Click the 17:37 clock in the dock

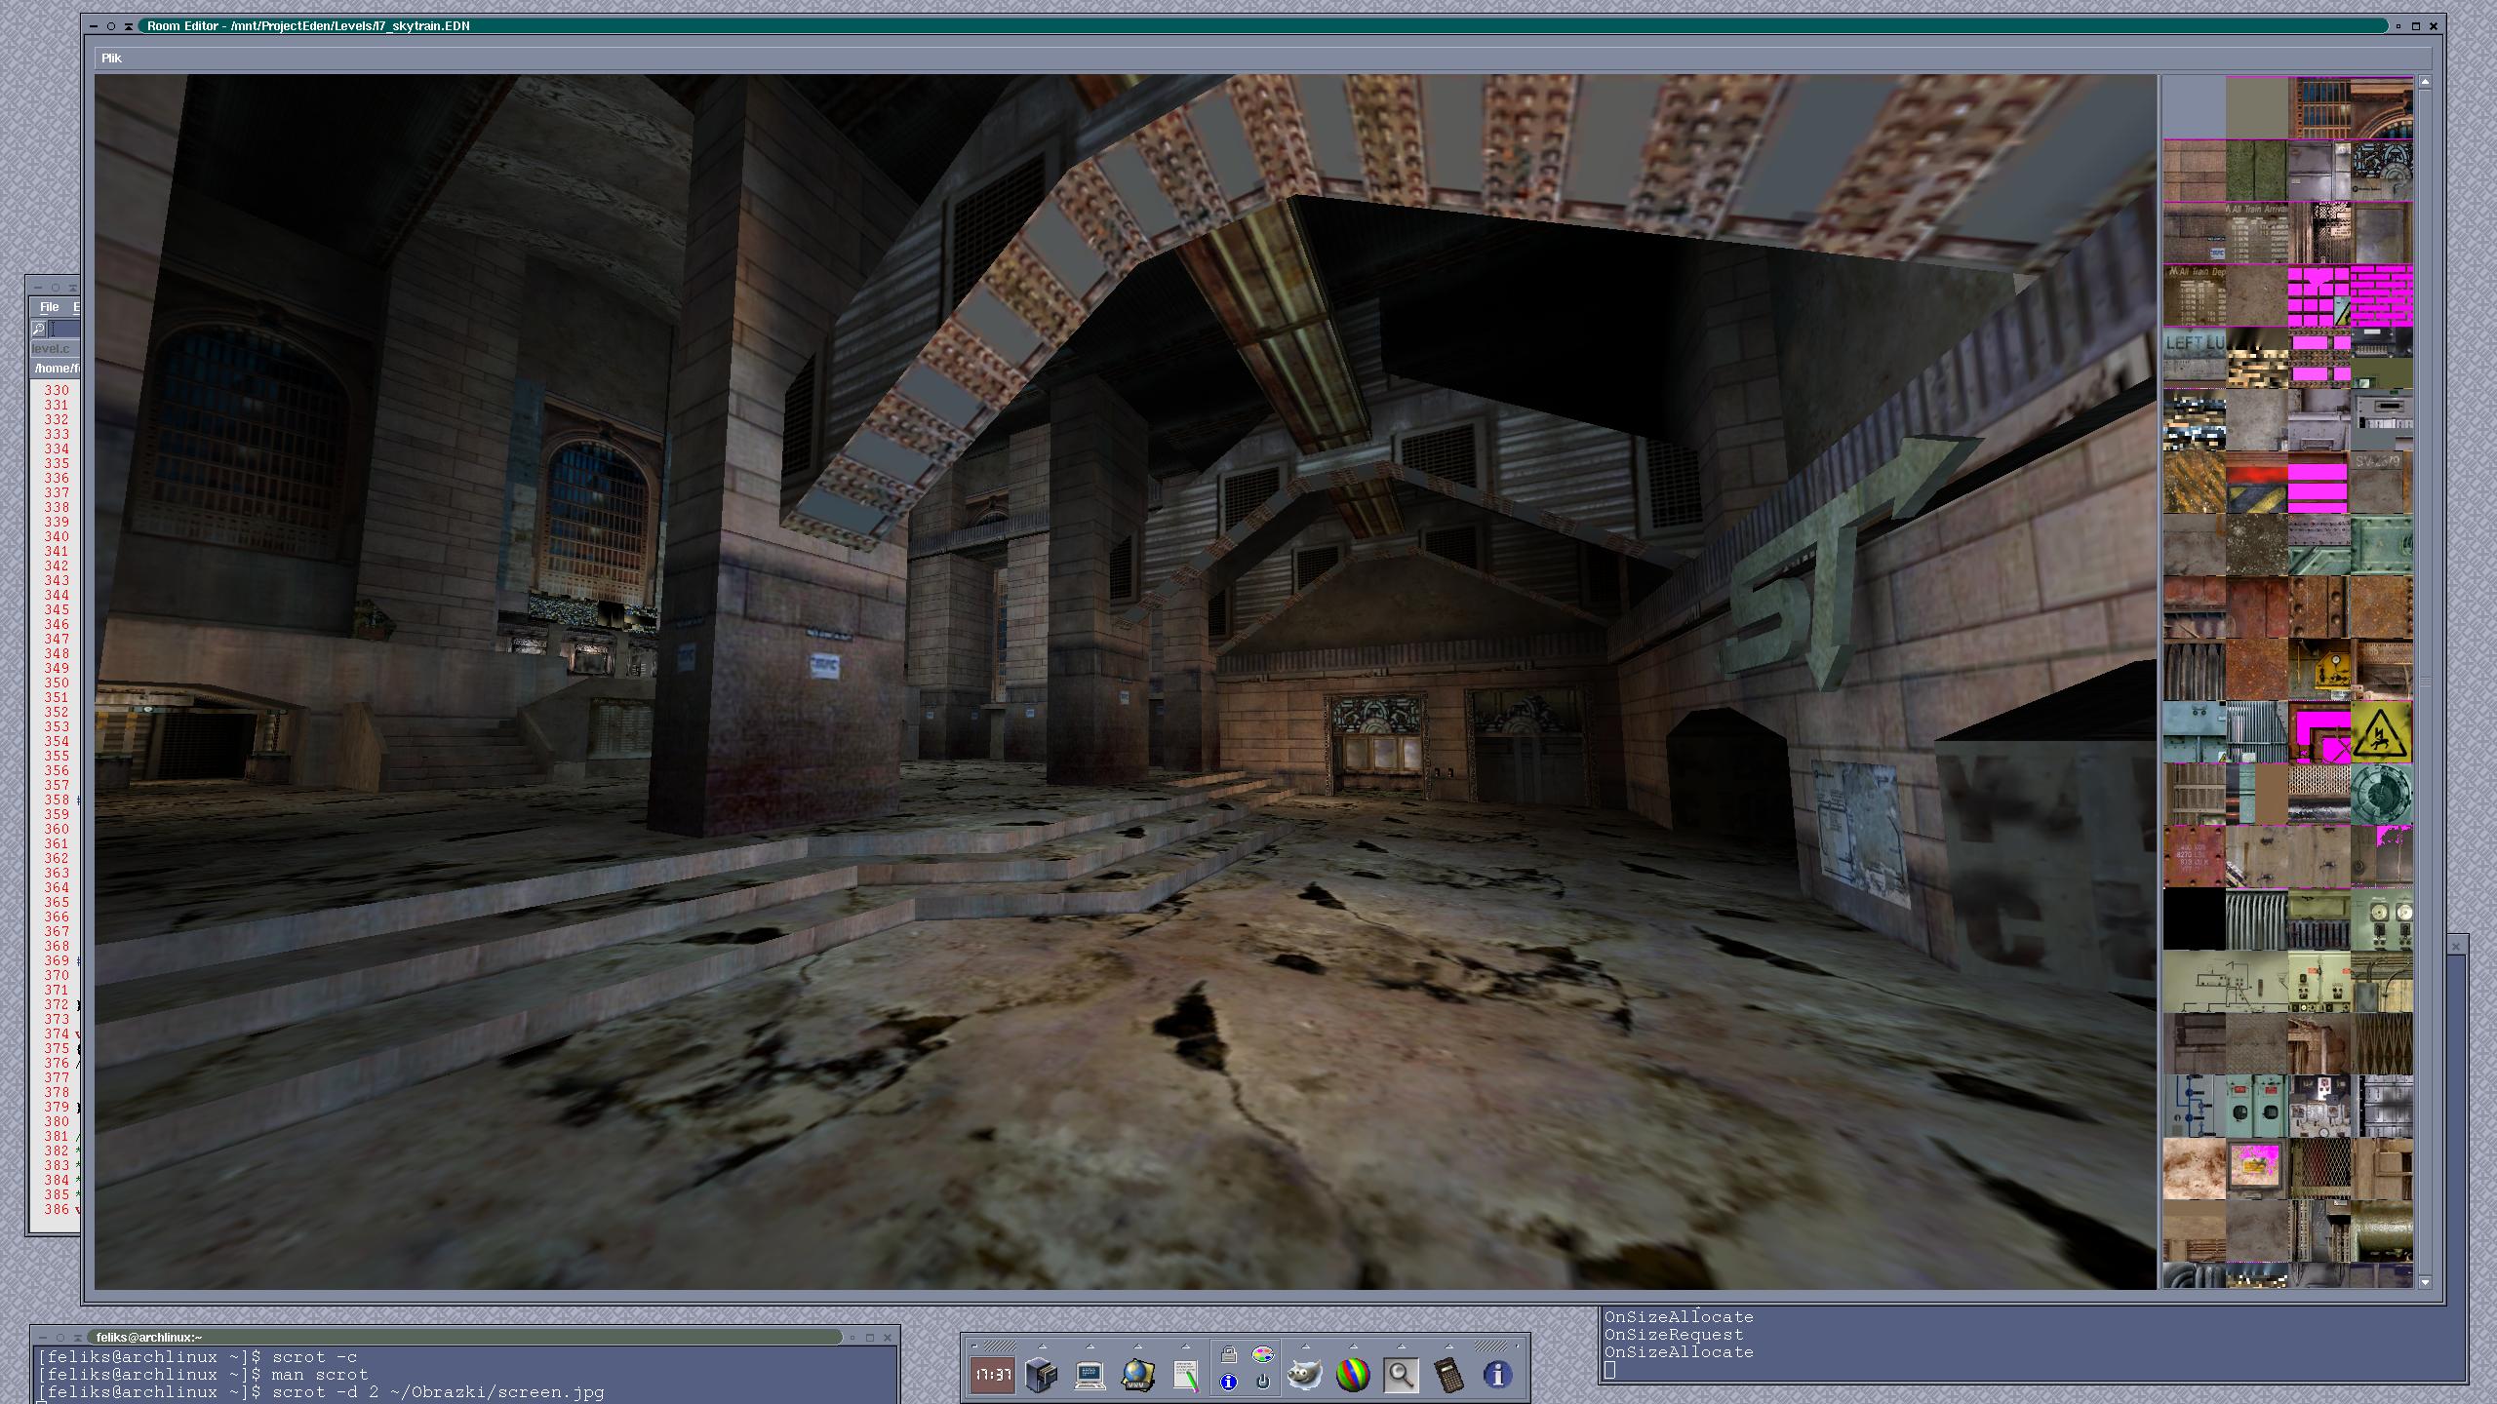point(992,1375)
